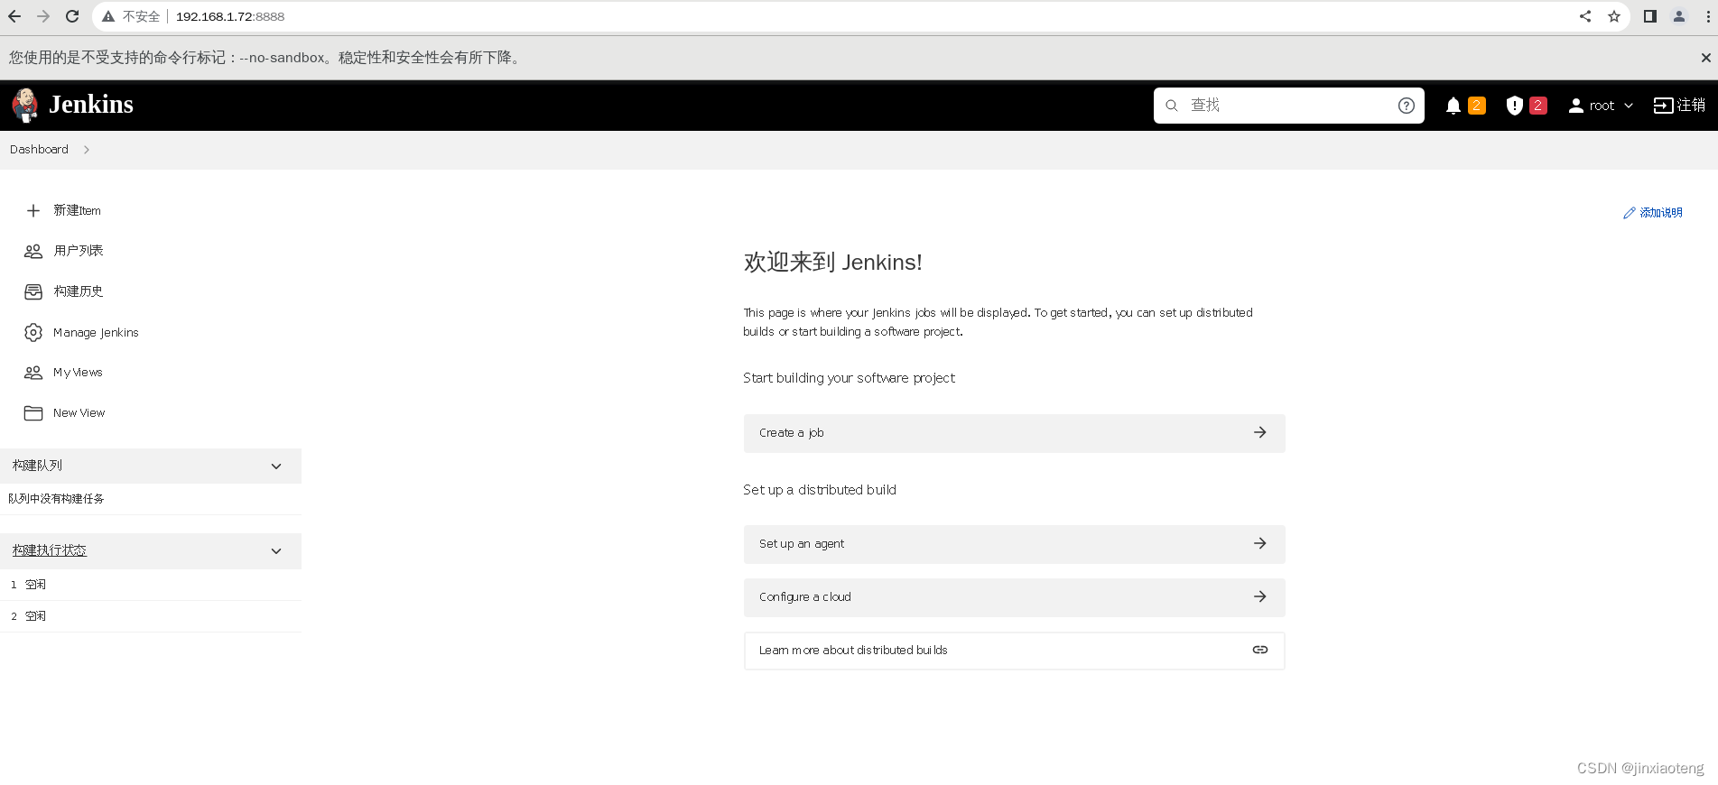Click executor 2 空闲 row
This screenshot has height=785, width=1718.
tap(151, 616)
